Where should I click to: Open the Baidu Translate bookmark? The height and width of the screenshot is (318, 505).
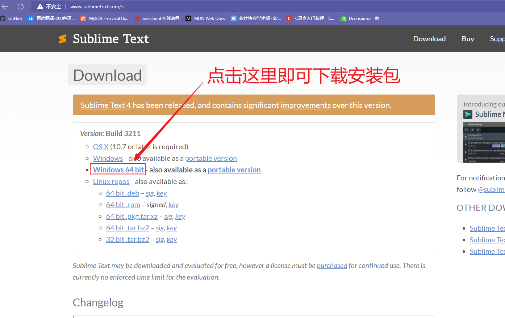(51, 18)
